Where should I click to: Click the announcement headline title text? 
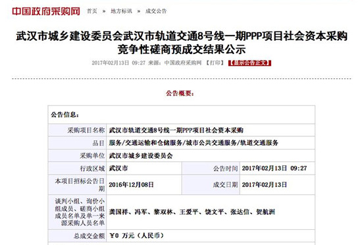point(182,43)
